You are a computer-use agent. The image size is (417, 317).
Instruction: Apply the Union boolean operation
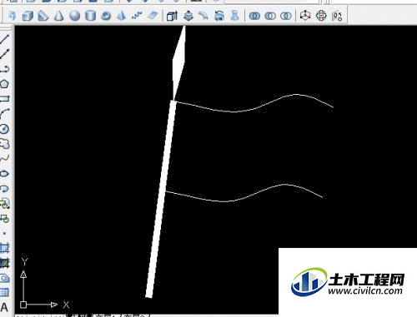click(254, 16)
